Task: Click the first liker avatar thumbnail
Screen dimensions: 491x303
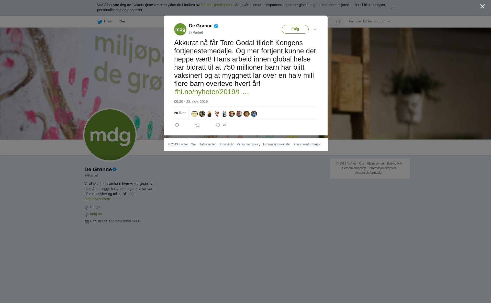Action: tap(195, 114)
